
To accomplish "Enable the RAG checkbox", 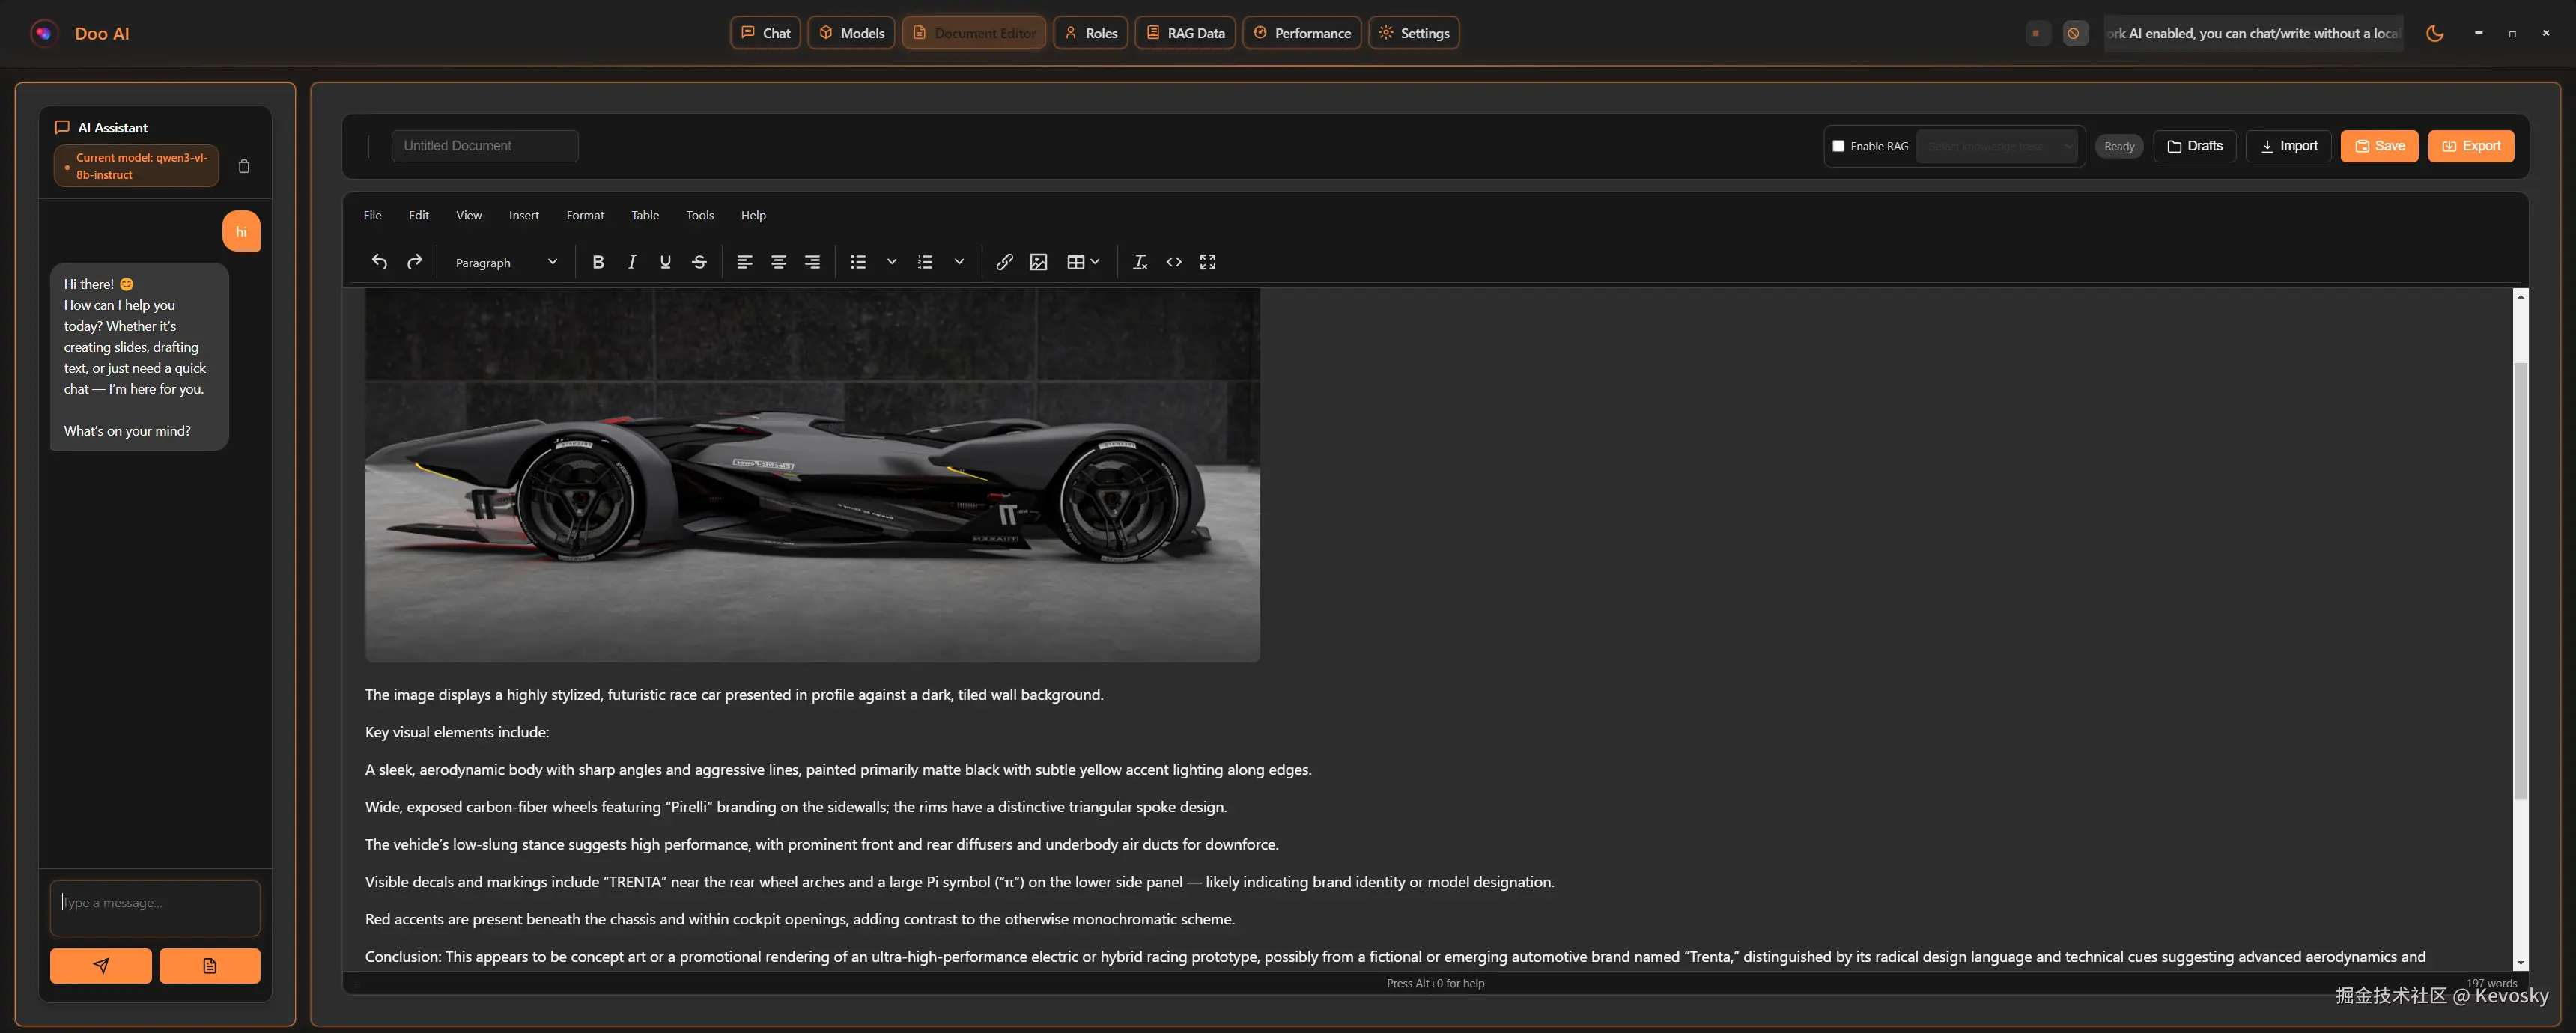I will (1838, 146).
